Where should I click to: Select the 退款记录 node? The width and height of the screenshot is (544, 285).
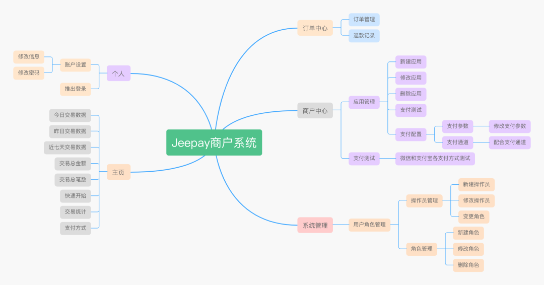click(364, 36)
